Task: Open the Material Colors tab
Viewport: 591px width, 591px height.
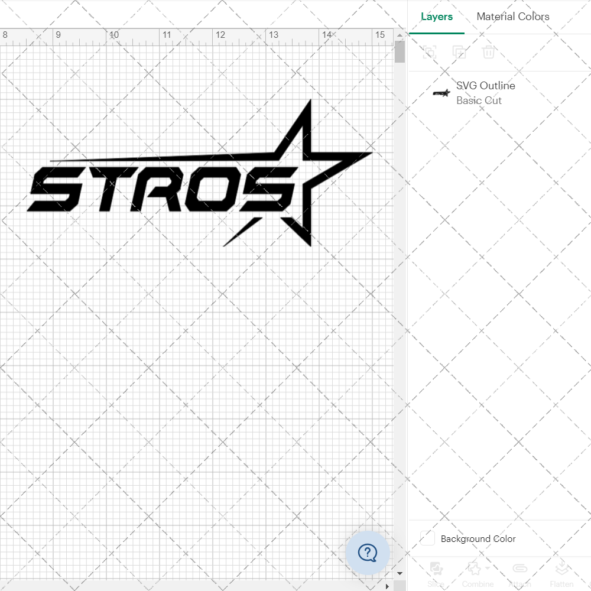Action: [x=512, y=17]
